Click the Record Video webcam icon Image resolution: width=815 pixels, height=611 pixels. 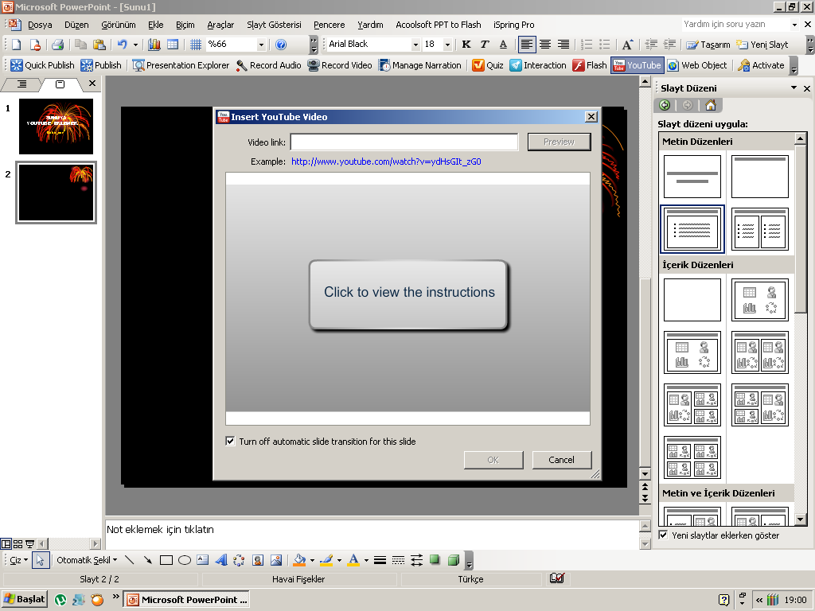click(x=314, y=65)
